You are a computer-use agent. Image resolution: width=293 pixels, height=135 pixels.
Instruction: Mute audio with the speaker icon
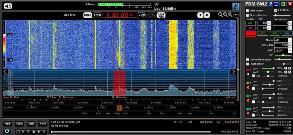tap(8, 6)
